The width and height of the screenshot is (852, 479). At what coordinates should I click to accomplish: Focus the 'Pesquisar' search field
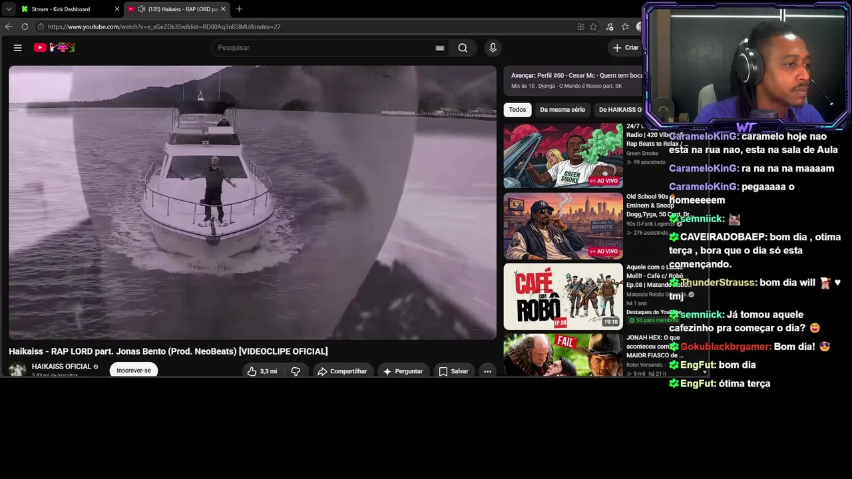[x=323, y=48]
